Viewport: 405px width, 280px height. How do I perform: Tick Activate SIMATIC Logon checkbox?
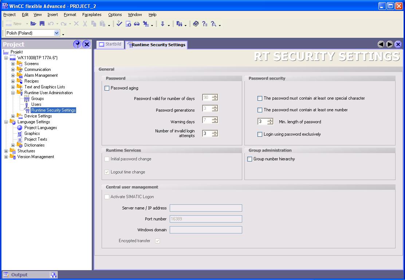click(x=107, y=197)
